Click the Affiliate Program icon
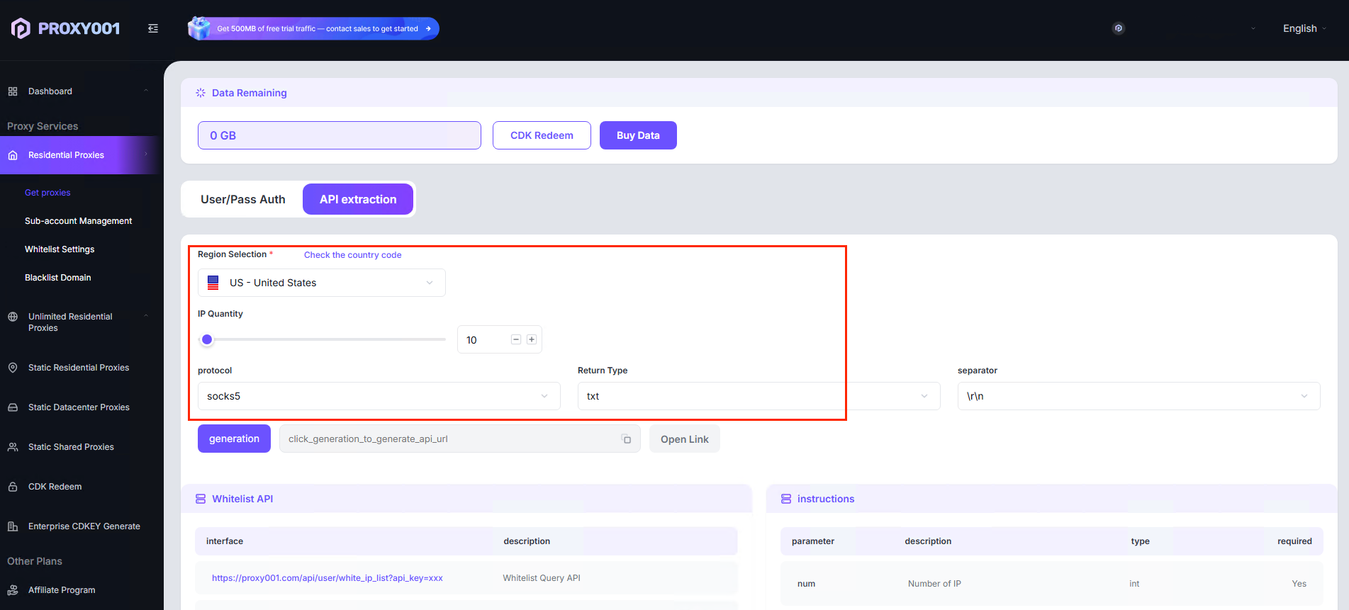The height and width of the screenshot is (610, 1349). coord(13,590)
